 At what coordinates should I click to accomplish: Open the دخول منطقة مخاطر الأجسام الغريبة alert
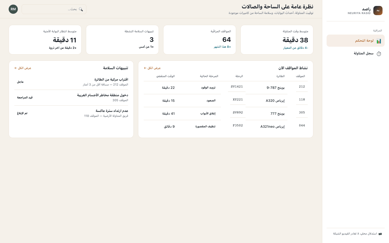pyautogui.click(x=71, y=97)
